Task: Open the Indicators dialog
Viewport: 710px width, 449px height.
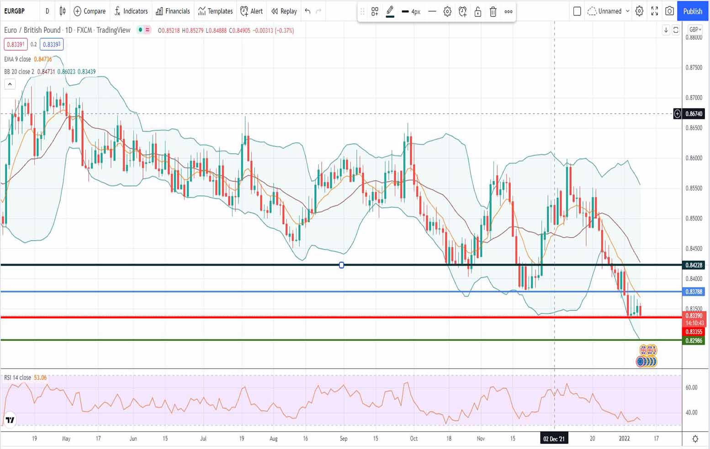Action: click(131, 11)
